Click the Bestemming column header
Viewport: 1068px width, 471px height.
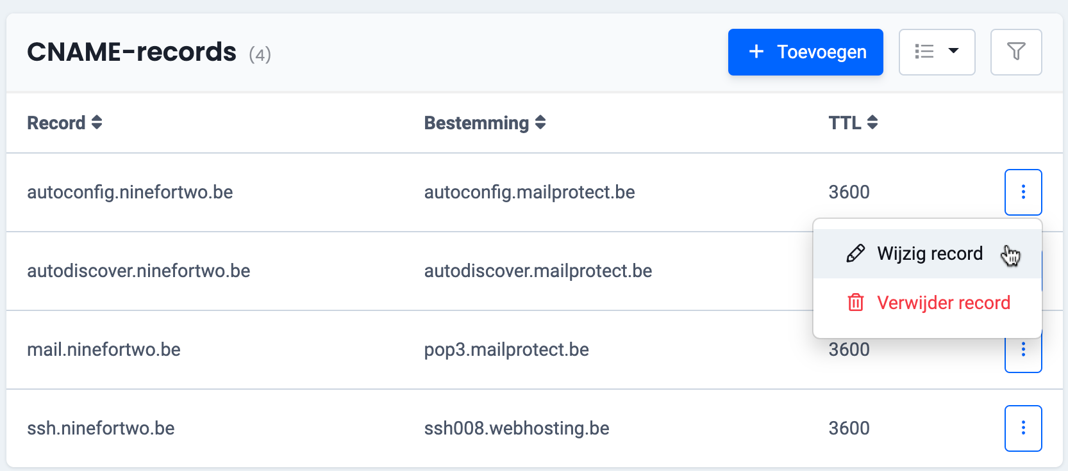click(x=476, y=123)
